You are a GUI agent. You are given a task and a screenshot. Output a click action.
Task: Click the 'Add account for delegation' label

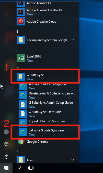pyautogui.click(x=48, y=84)
